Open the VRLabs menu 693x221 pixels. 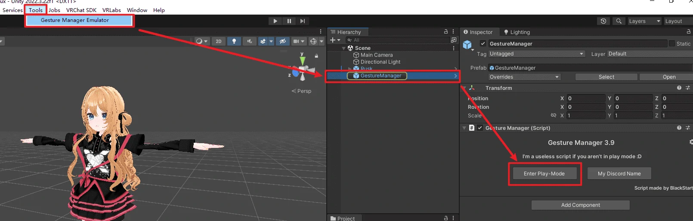coord(111,10)
